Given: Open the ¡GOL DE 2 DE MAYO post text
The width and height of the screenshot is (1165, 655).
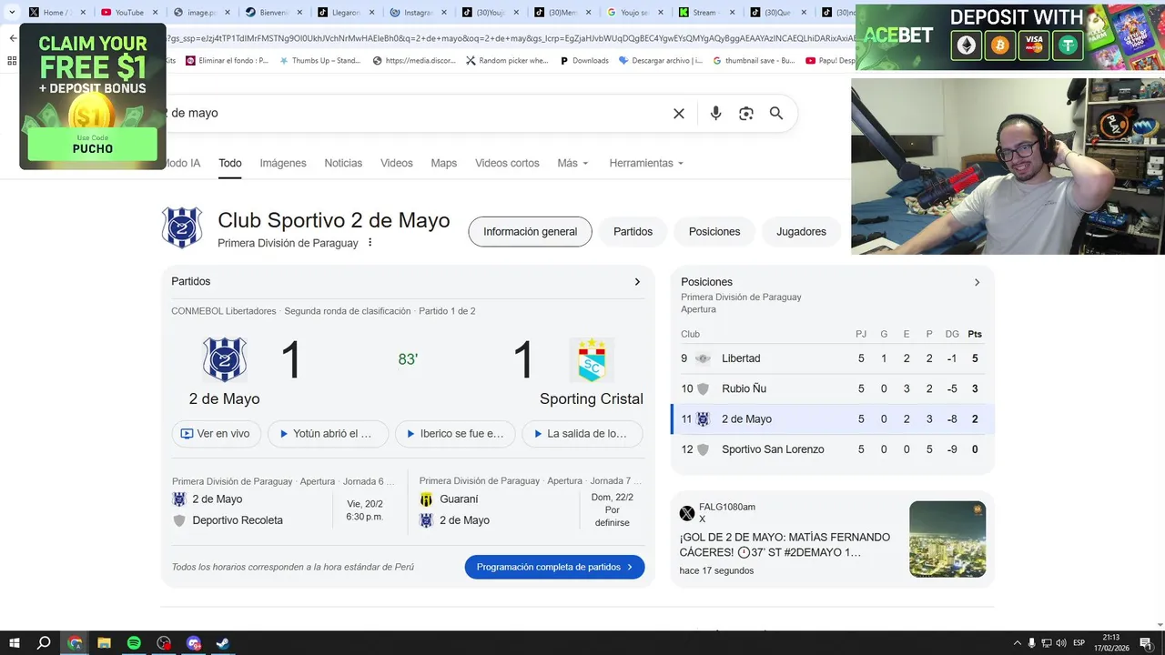Looking at the screenshot, I should (x=785, y=545).
